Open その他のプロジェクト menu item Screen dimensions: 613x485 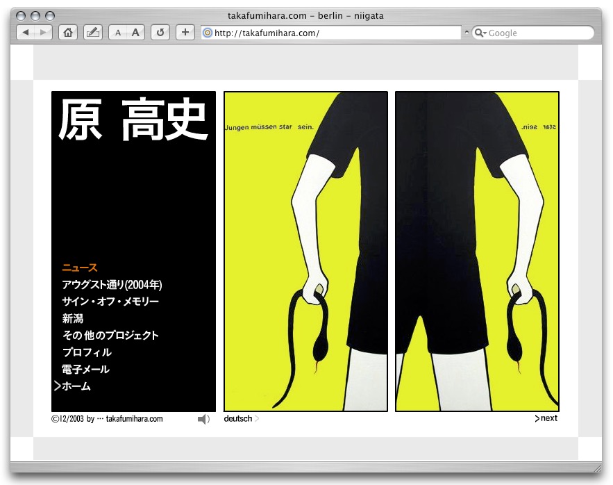110,335
